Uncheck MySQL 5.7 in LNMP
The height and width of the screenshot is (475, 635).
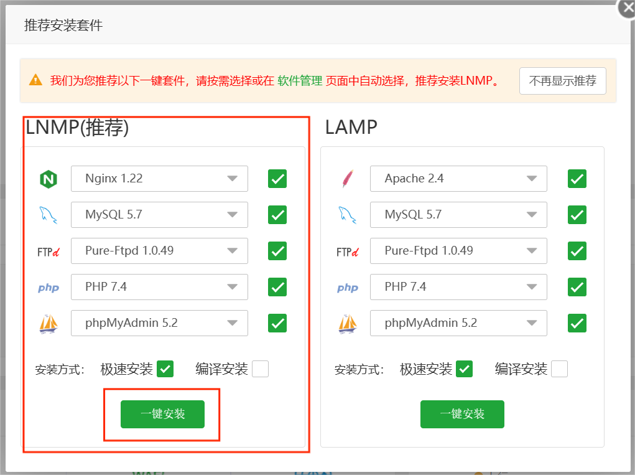(x=277, y=215)
